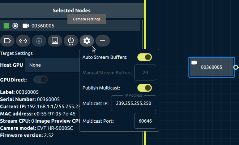Click the Multicast Port field

coord(145,121)
